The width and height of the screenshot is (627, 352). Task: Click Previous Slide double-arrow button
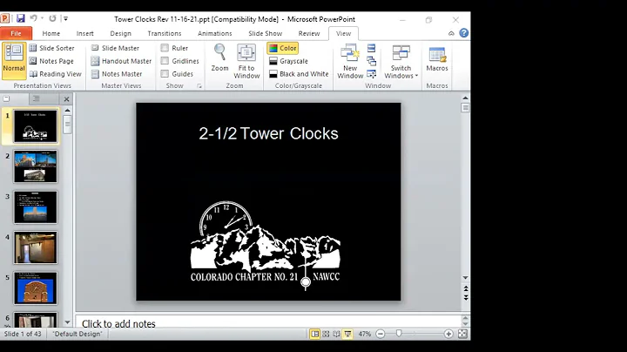tap(465, 288)
